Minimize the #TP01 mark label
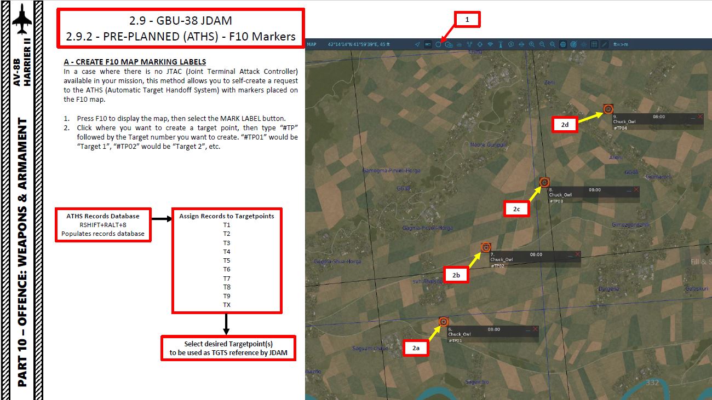The width and height of the screenshot is (712, 400). click(527, 329)
